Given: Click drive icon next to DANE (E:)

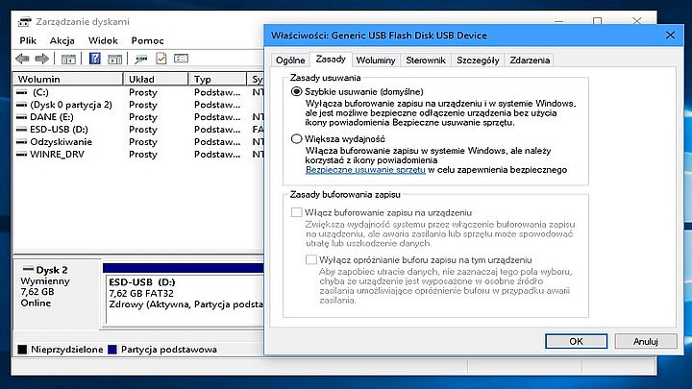Looking at the screenshot, I should coord(21,117).
